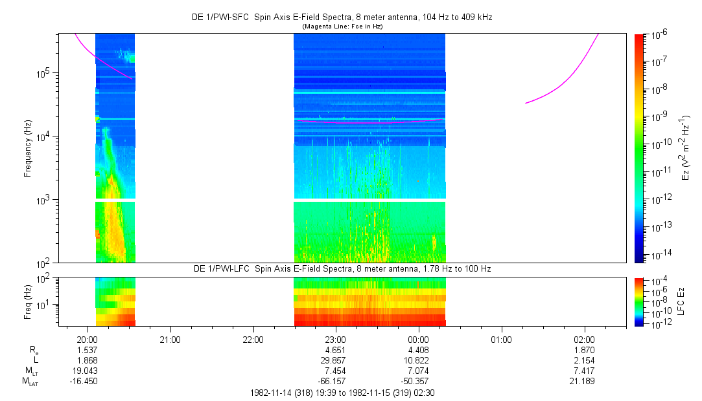
Task: Click the 20:00 time axis tick label
Action: 87,339
